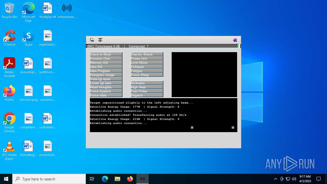
Task: Select the tortureware broadcast icon on desktop
Action: pos(67,11)
